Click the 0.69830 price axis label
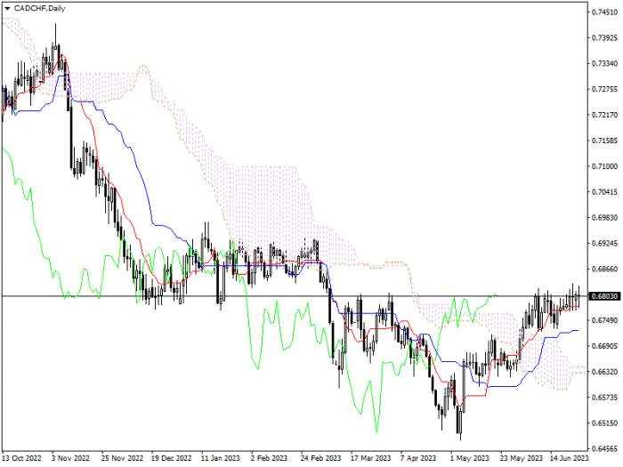Screen dimensions: 623x467 (604, 218)
